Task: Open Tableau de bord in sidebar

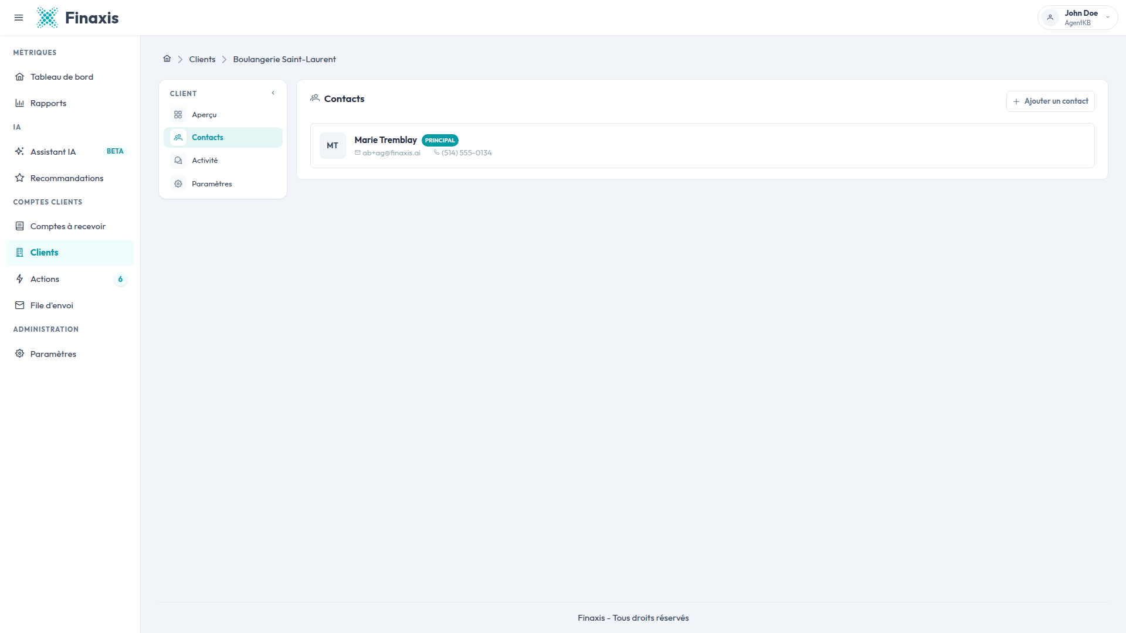Action: (x=70, y=77)
